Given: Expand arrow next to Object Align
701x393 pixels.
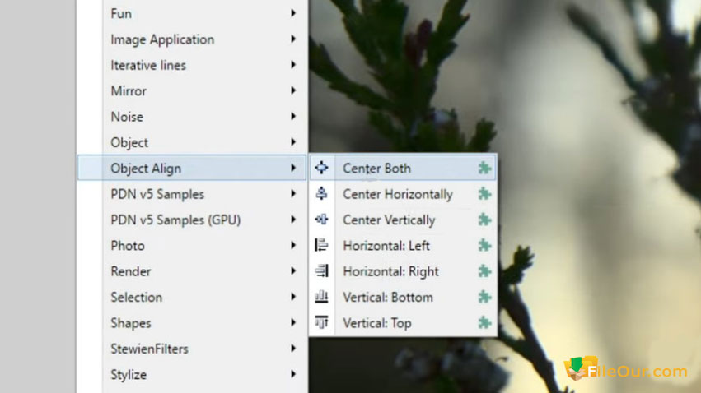Looking at the screenshot, I should tap(293, 168).
